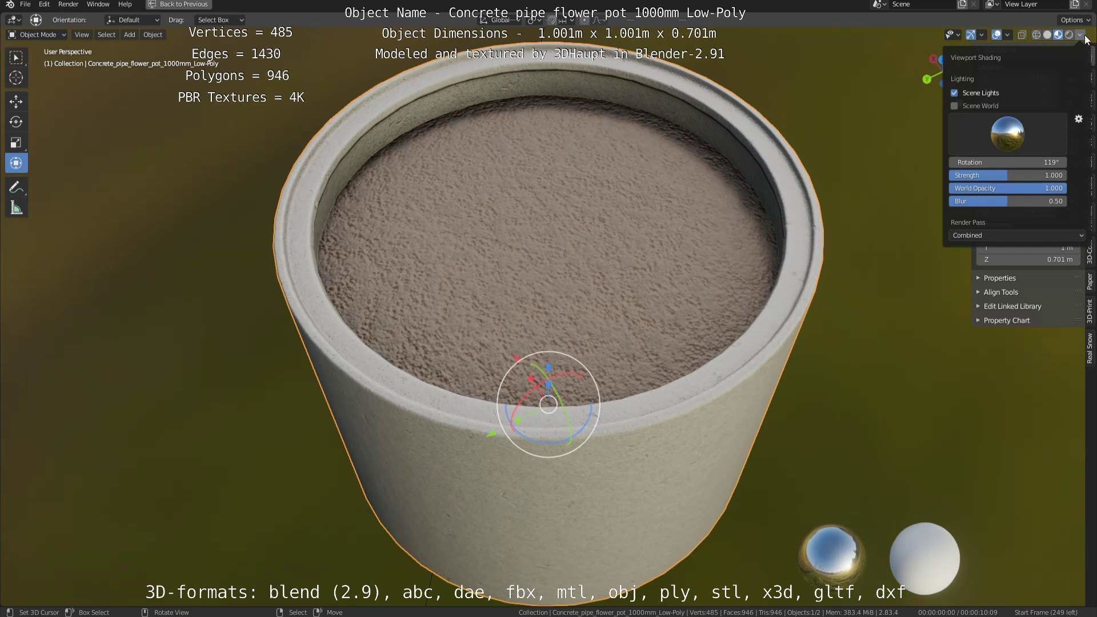Adjust the Strength slider
The width and height of the screenshot is (1097, 617).
tap(1008, 175)
